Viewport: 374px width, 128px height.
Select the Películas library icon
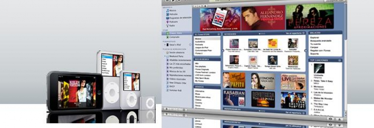point(168,14)
